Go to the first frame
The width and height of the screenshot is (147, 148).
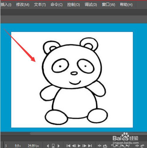(68, 146)
